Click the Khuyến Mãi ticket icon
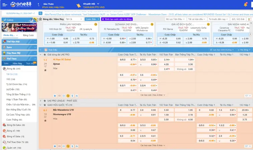 pyautogui.click(x=78, y=6)
